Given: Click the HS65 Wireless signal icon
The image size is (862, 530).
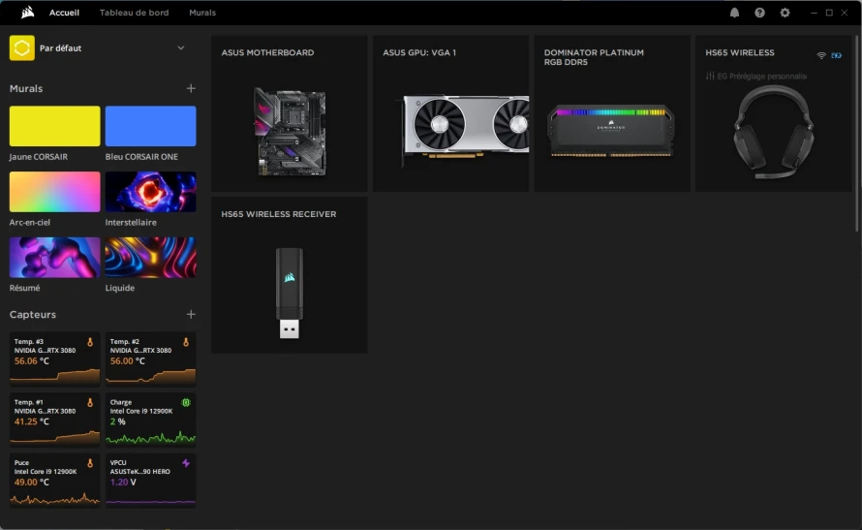Looking at the screenshot, I should [820, 55].
